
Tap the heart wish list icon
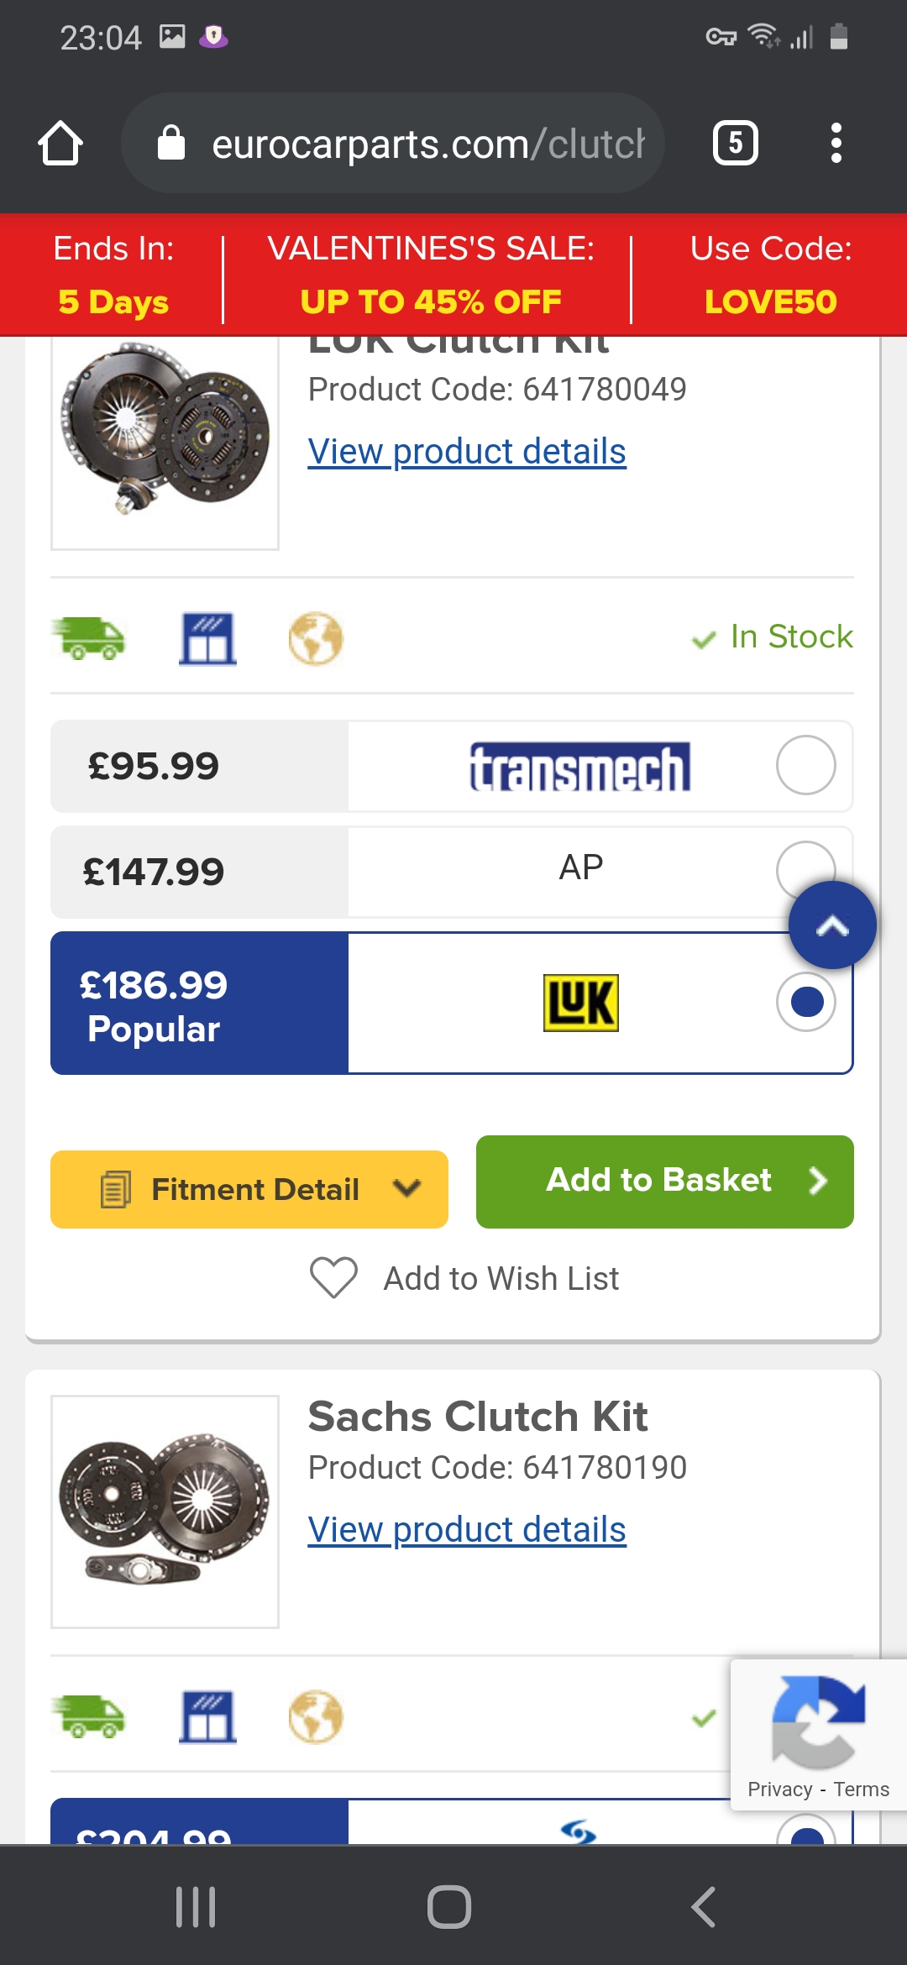click(x=333, y=1278)
